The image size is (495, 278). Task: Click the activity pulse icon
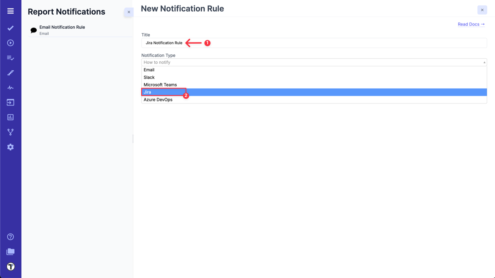click(x=10, y=87)
